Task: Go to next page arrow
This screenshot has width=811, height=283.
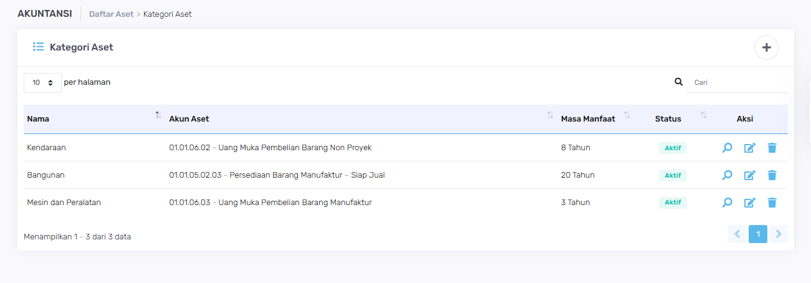Action: tap(779, 234)
